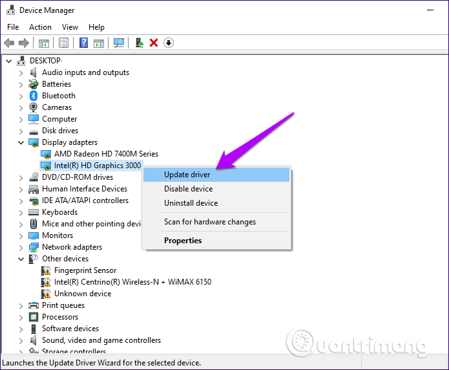Click the Update device driver toolbar icon
449x370 pixels.
(140, 43)
